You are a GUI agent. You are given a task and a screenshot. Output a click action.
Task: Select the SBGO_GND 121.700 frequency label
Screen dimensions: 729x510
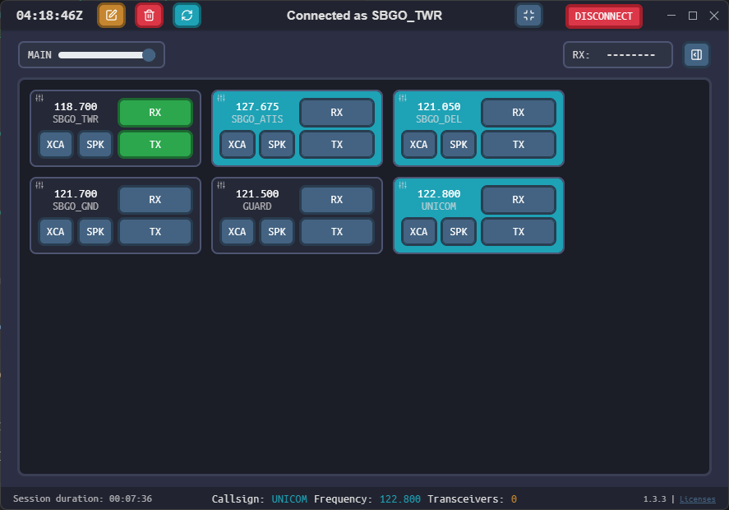[x=75, y=200]
